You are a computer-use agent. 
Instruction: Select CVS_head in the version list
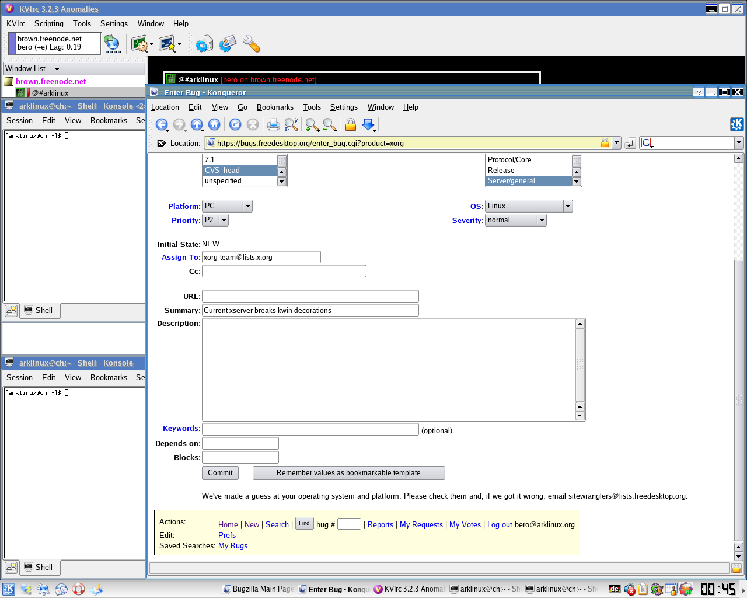point(239,171)
